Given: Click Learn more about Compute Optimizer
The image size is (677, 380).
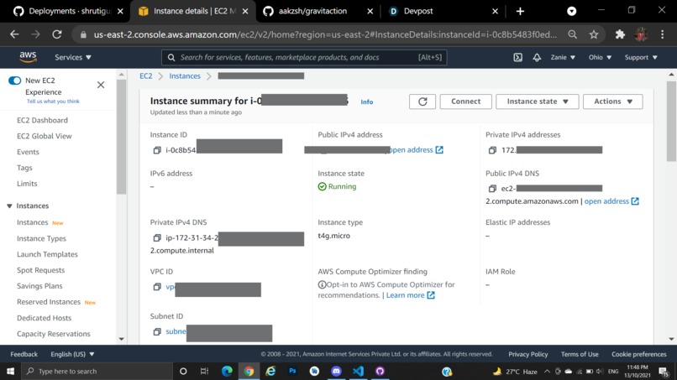Looking at the screenshot, I should 410,295.
